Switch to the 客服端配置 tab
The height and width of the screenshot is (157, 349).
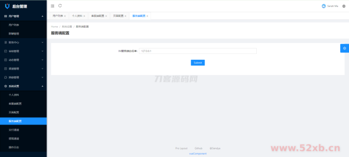point(97,16)
